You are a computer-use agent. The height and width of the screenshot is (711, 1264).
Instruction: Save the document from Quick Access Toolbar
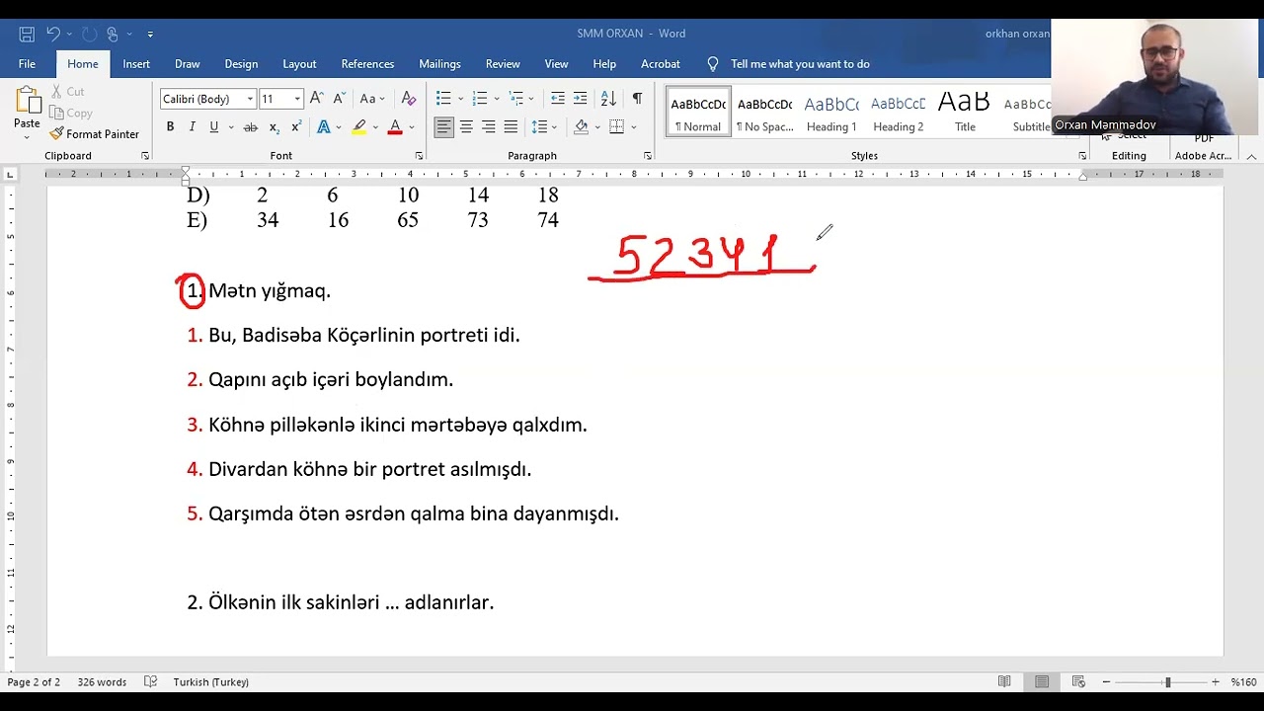(x=27, y=34)
